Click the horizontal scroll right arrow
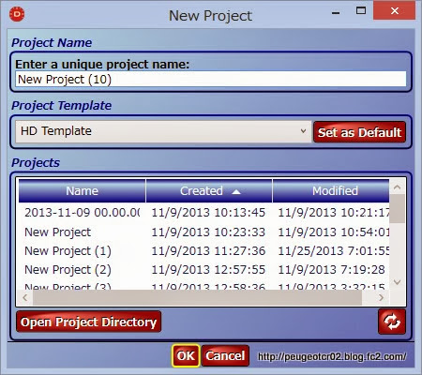Screen dimensions: 422x375 click(x=381, y=297)
